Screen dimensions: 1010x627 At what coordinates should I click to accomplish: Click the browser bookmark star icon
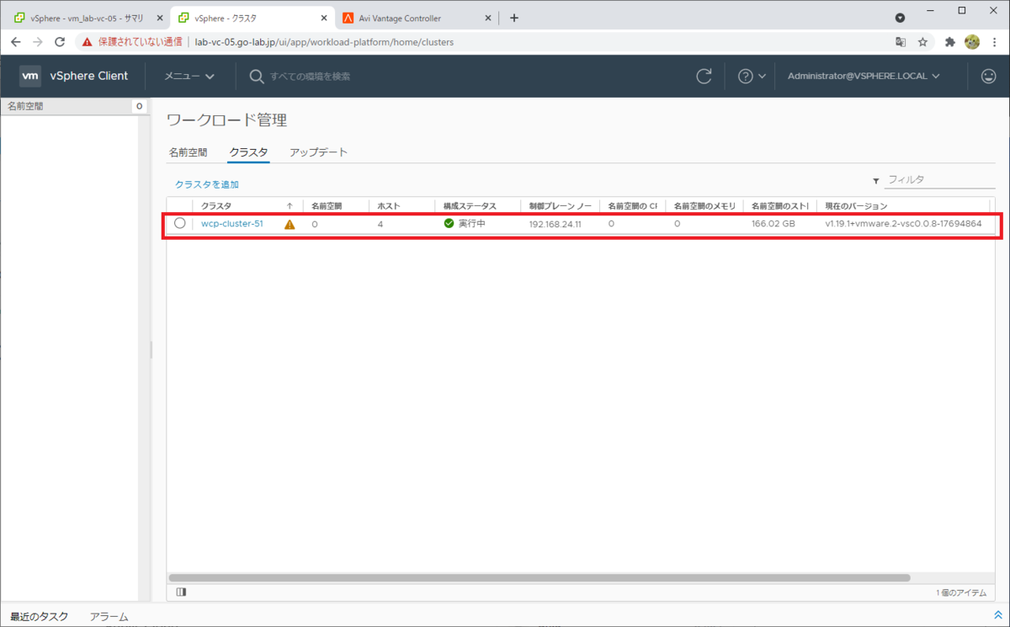coord(922,40)
